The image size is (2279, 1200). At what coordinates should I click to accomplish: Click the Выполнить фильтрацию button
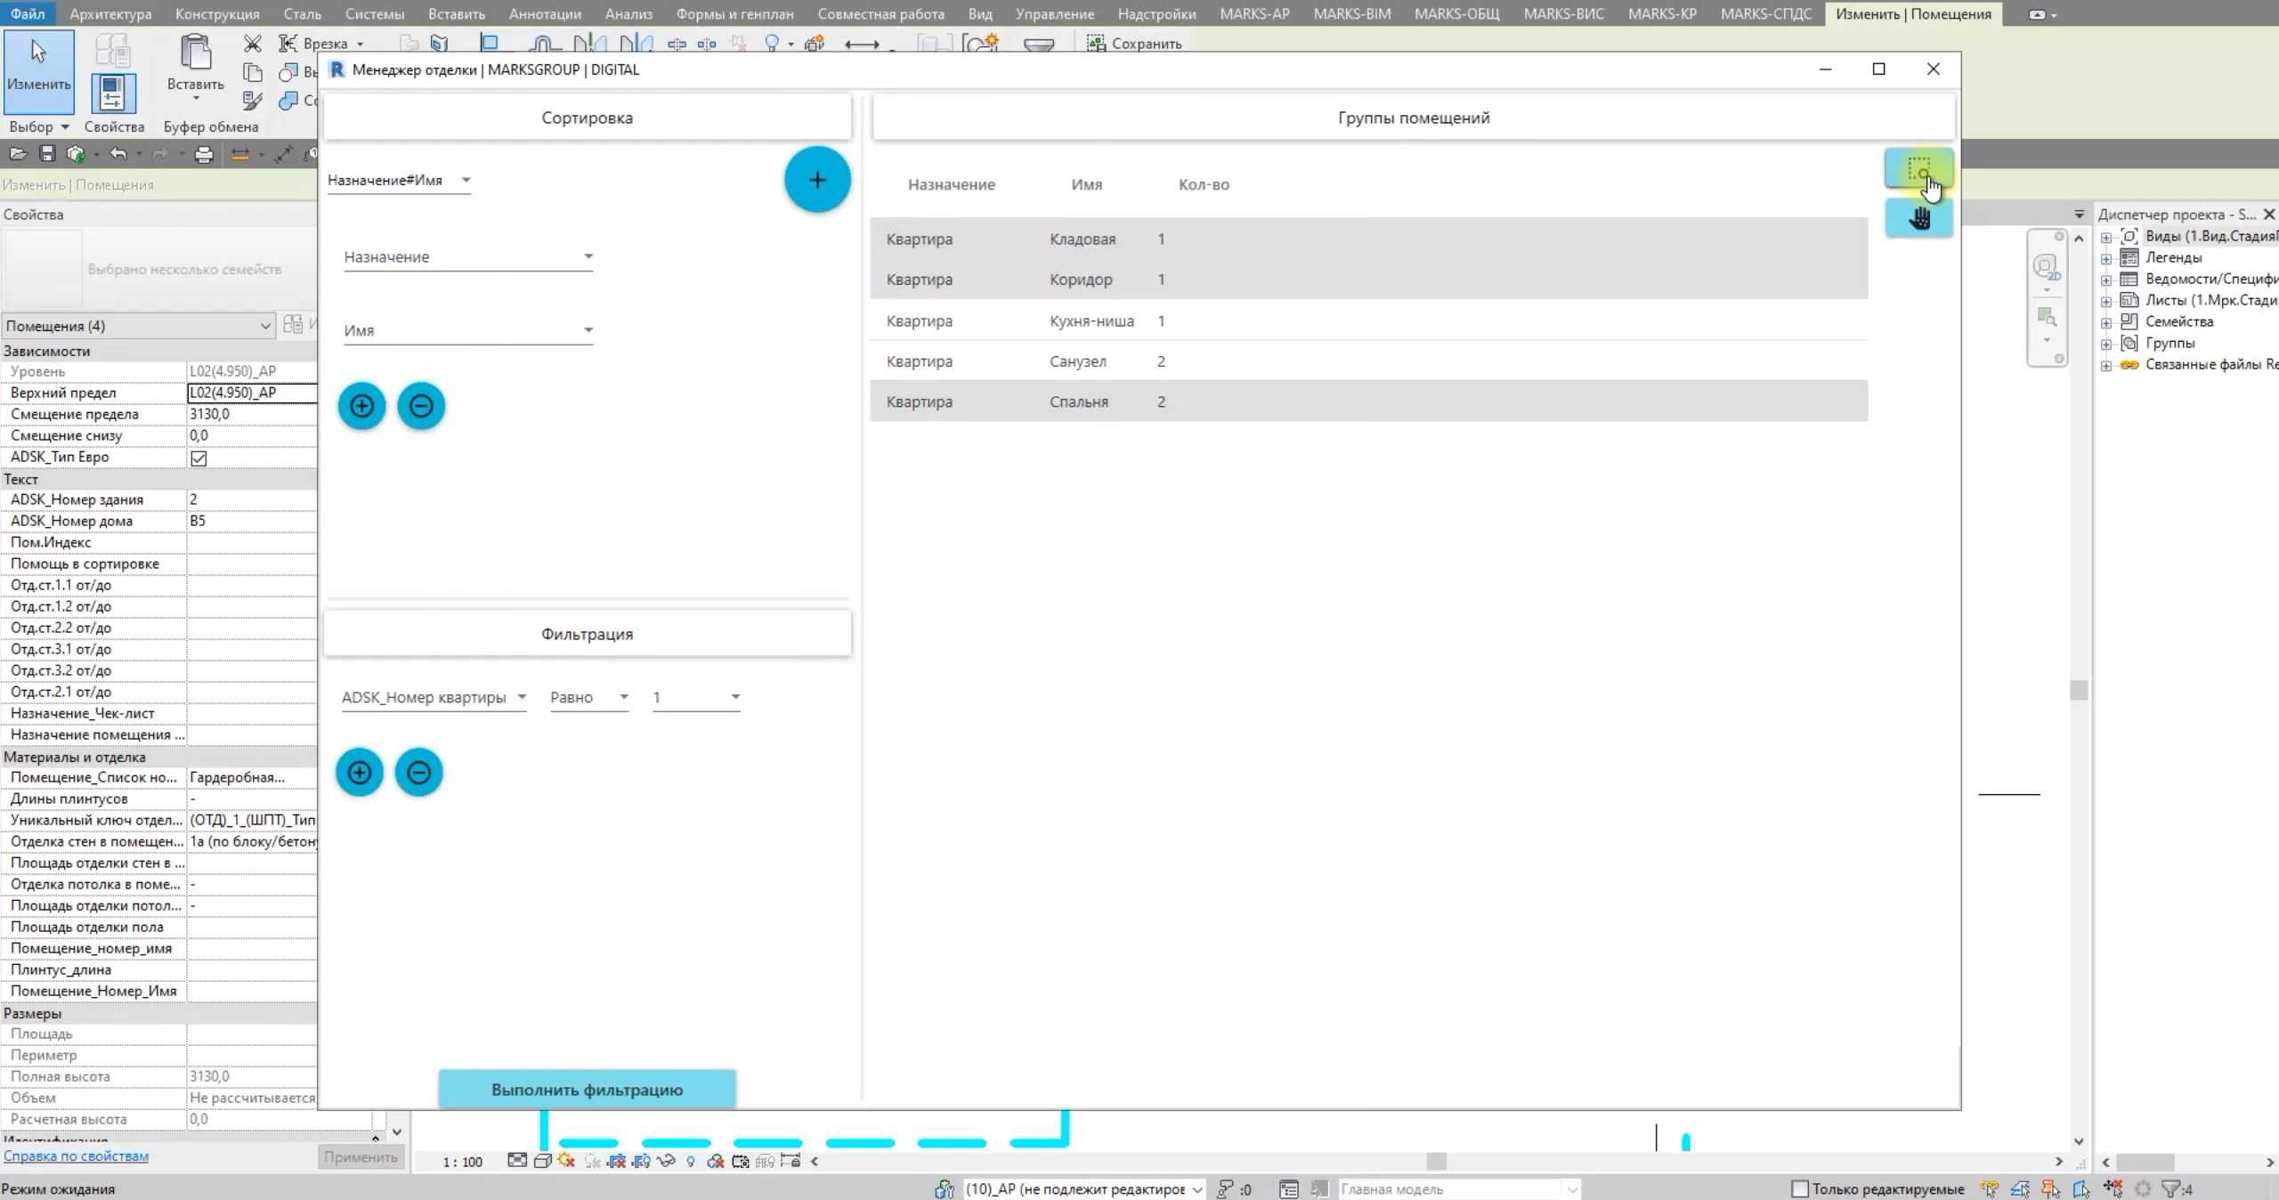click(587, 1090)
